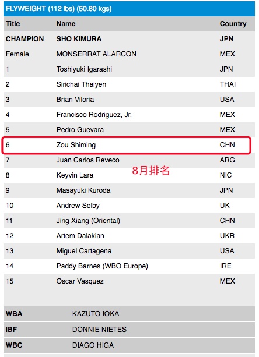Image resolution: width=259 pixels, height=357 pixels.
Task: Click the Name column header
Action: pyautogui.click(x=66, y=24)
